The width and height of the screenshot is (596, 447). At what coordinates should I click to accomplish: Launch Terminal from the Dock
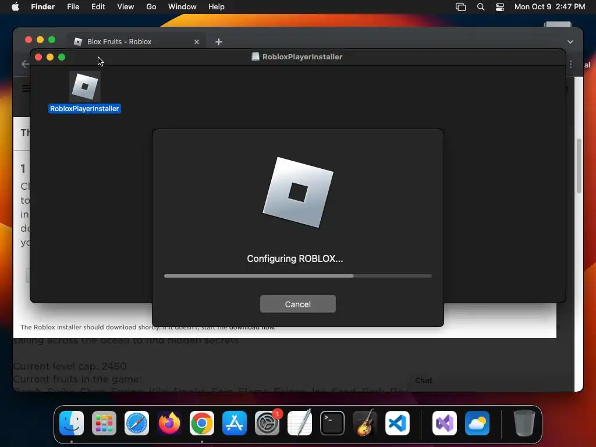(332, 423)
